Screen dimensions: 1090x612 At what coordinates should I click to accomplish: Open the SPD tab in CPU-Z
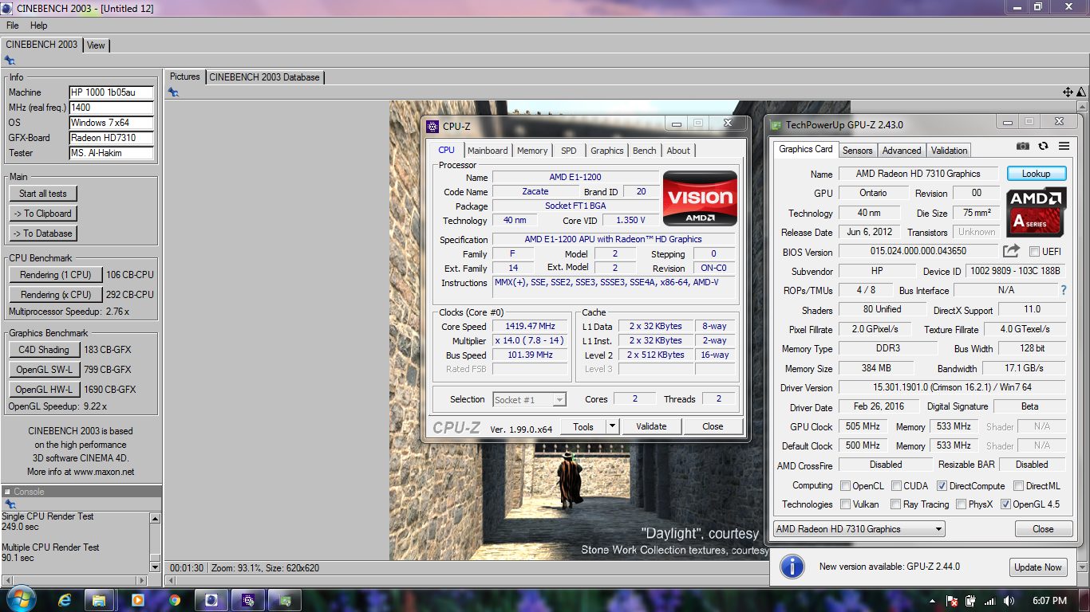coord(568,151)
